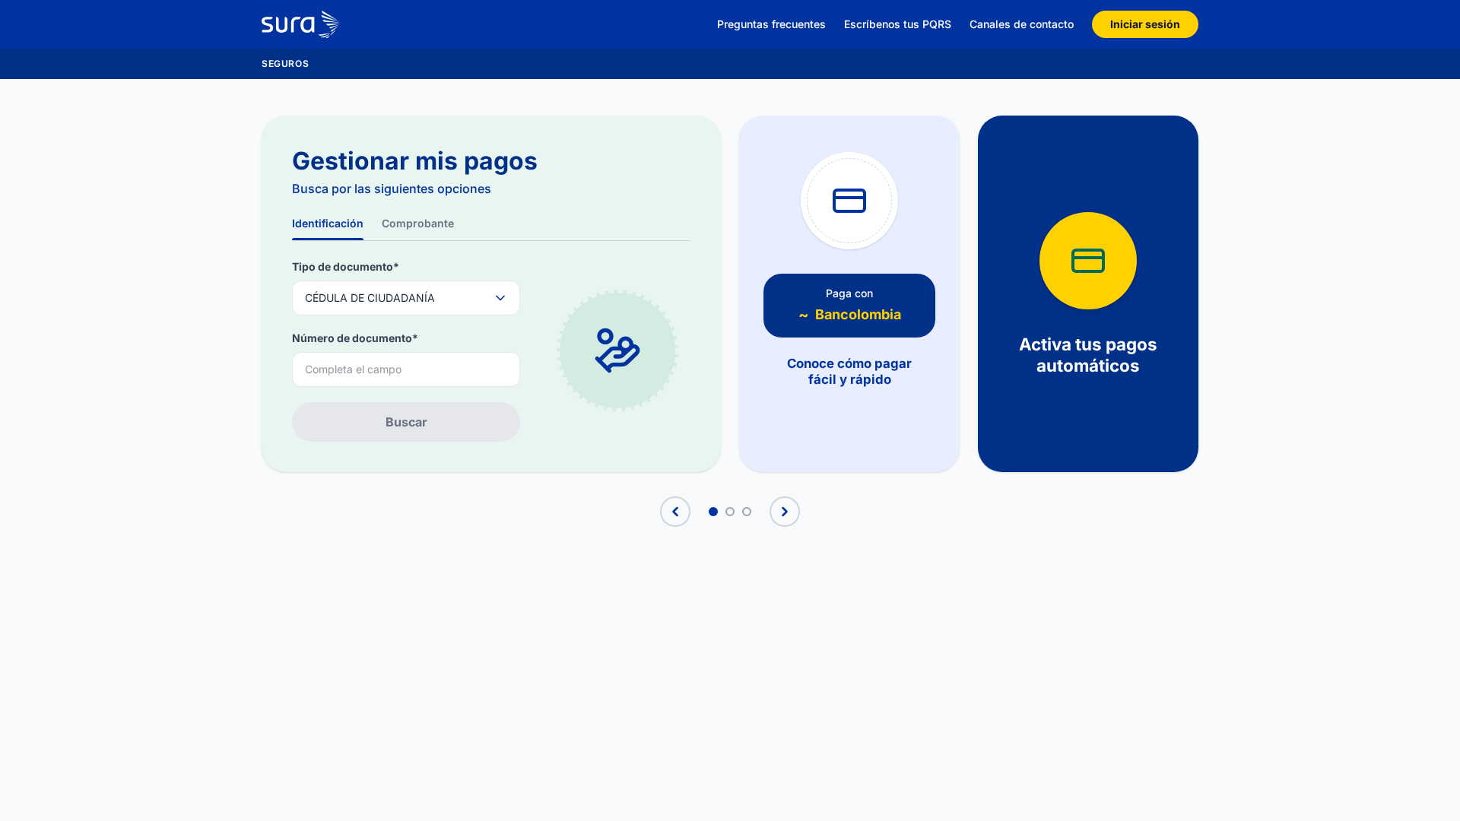Click the Bancolombia logo mark
Viewport: 1460px width, 821px height.
click(x=803, y=315)
